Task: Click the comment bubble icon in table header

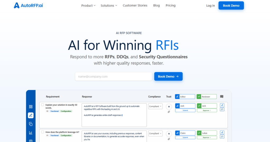Action: pyautogui.click(x=222, y=97)
